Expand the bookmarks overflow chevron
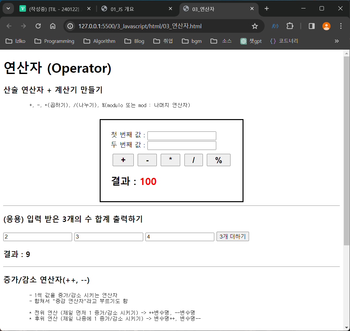This screenshot has width=350, height=331. (337, 41)
